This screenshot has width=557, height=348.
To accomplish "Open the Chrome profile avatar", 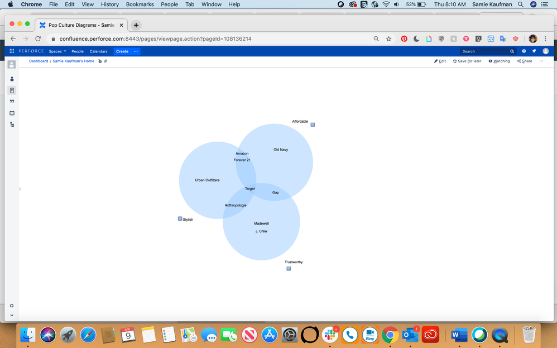I will click(x=533, y=38).
